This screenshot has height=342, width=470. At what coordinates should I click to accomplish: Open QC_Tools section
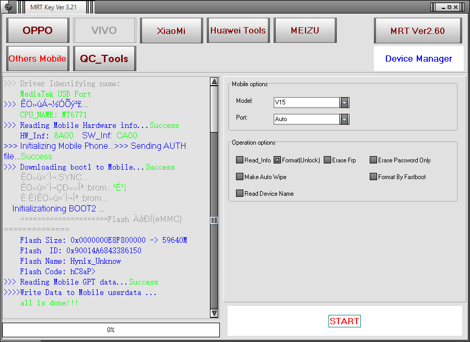coord(104,58)
